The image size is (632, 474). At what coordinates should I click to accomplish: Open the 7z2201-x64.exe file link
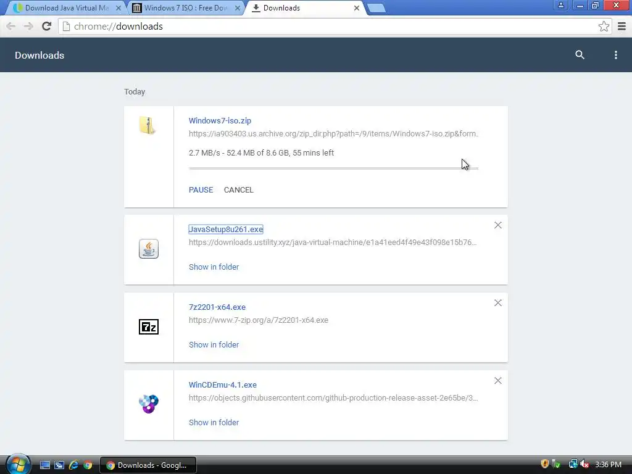click(217, 307)
